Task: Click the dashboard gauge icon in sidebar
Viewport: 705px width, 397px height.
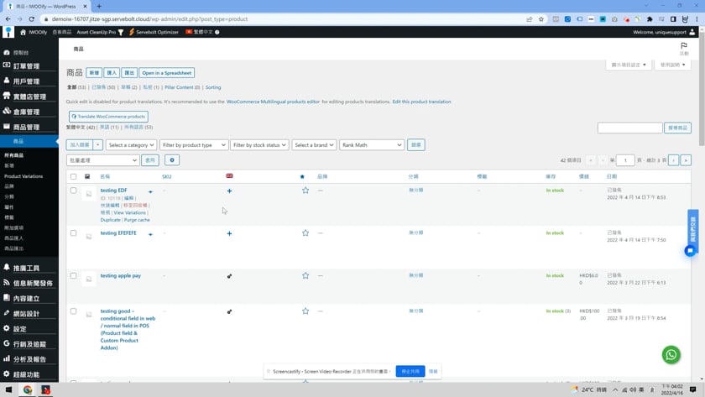Action: 7,53
